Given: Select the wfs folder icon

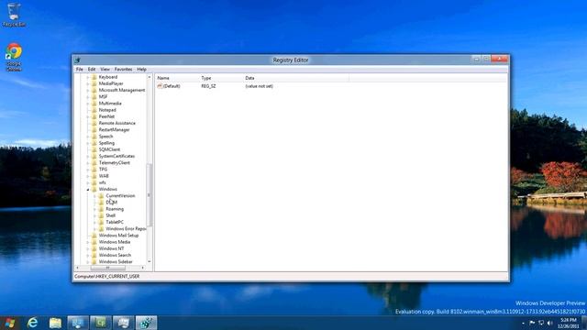Looking at the screenshot, I should (x=94, y=182).
